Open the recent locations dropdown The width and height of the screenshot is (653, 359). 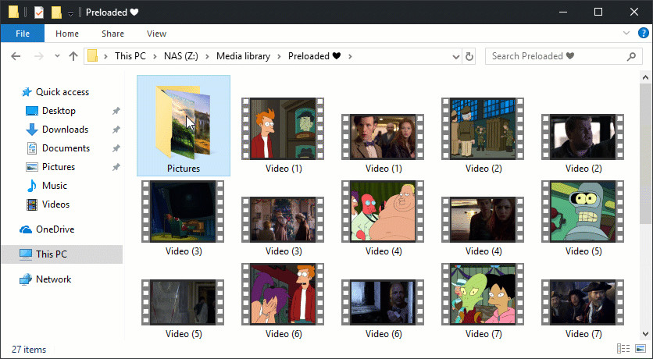58,56
